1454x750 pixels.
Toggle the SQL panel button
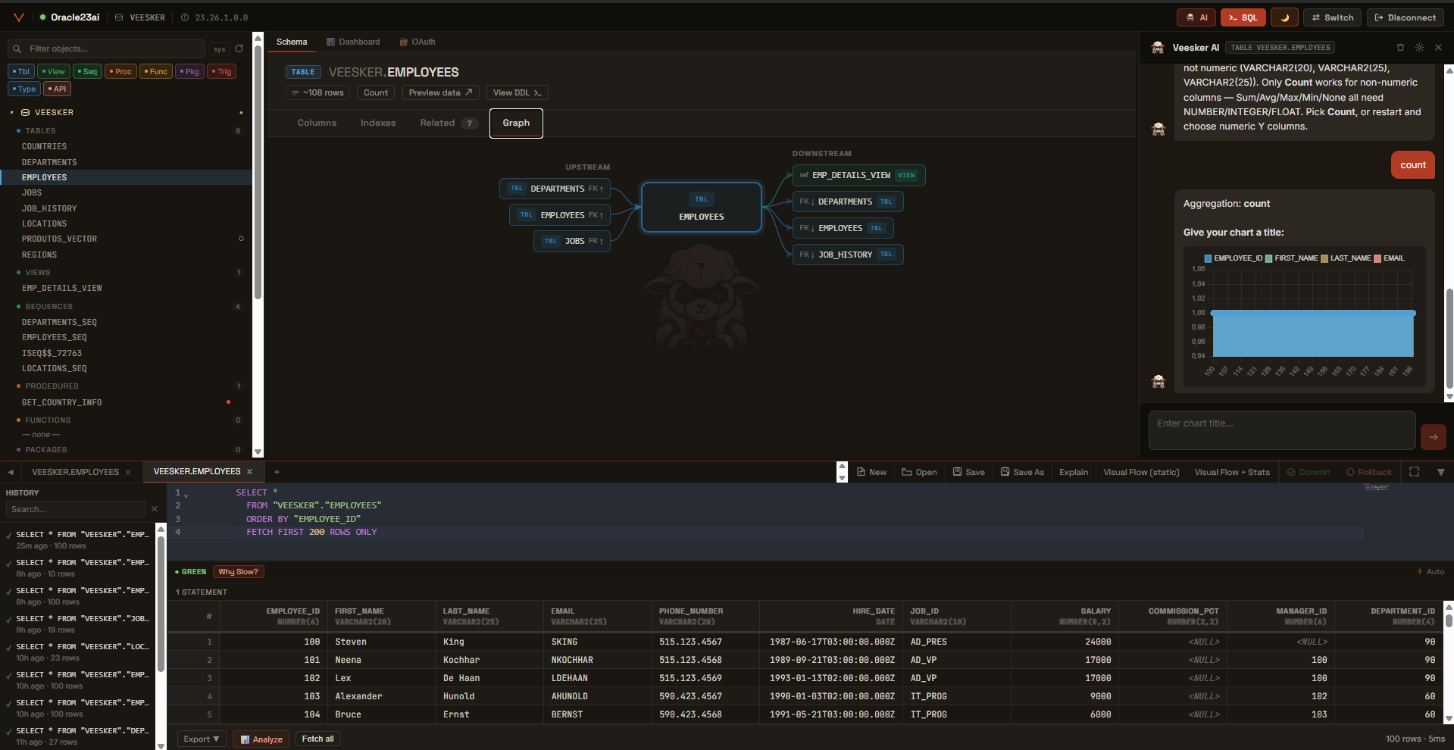point(1243,17)
